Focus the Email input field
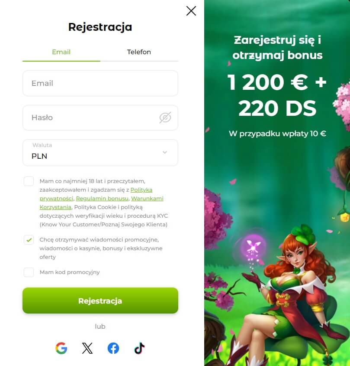Screen dimensions: 350x366 pos(100,83)
